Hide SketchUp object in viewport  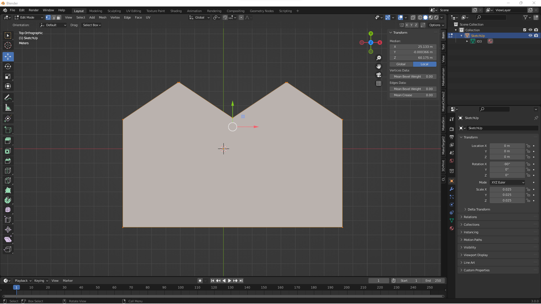tap(530, 35)
